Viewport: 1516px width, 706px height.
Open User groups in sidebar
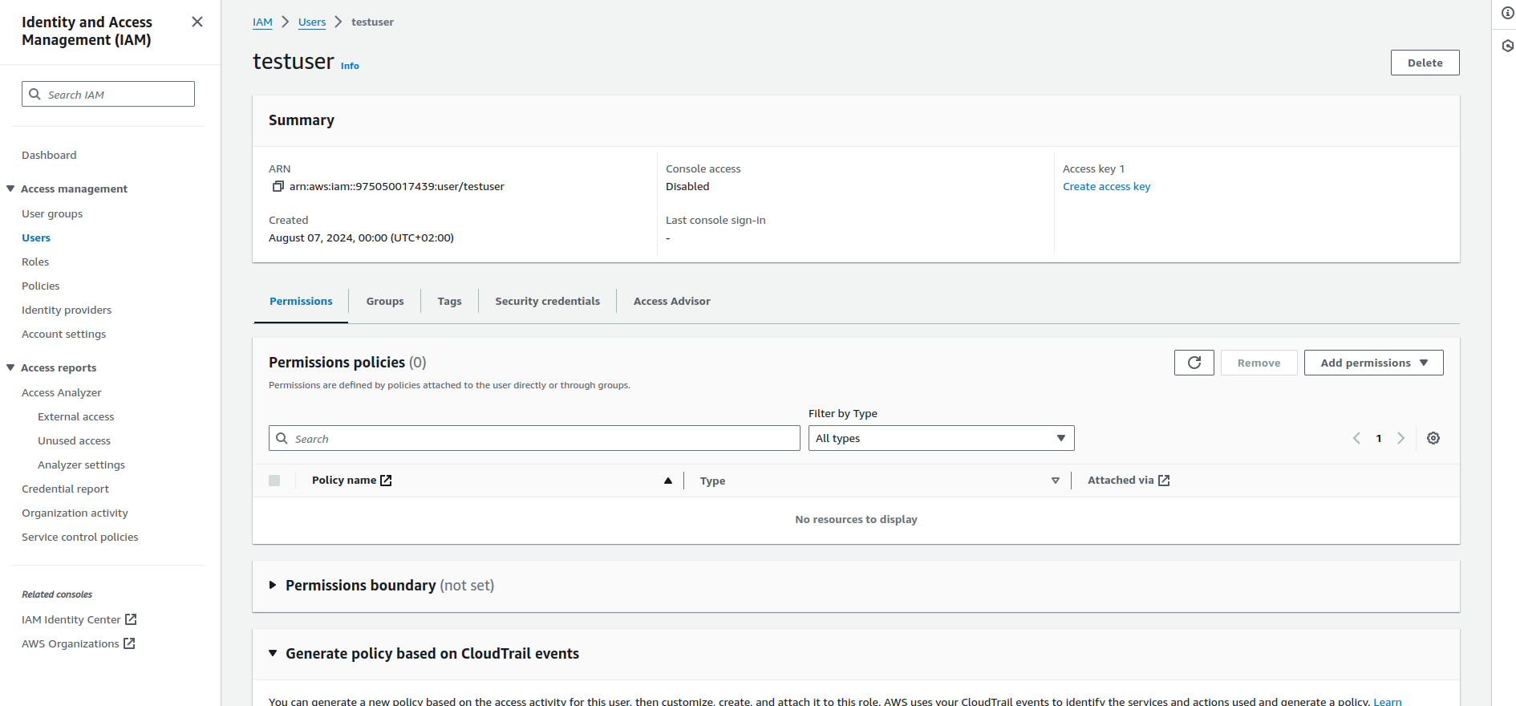tap(52, 213)
